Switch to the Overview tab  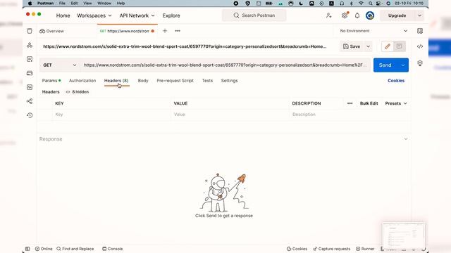51,31
